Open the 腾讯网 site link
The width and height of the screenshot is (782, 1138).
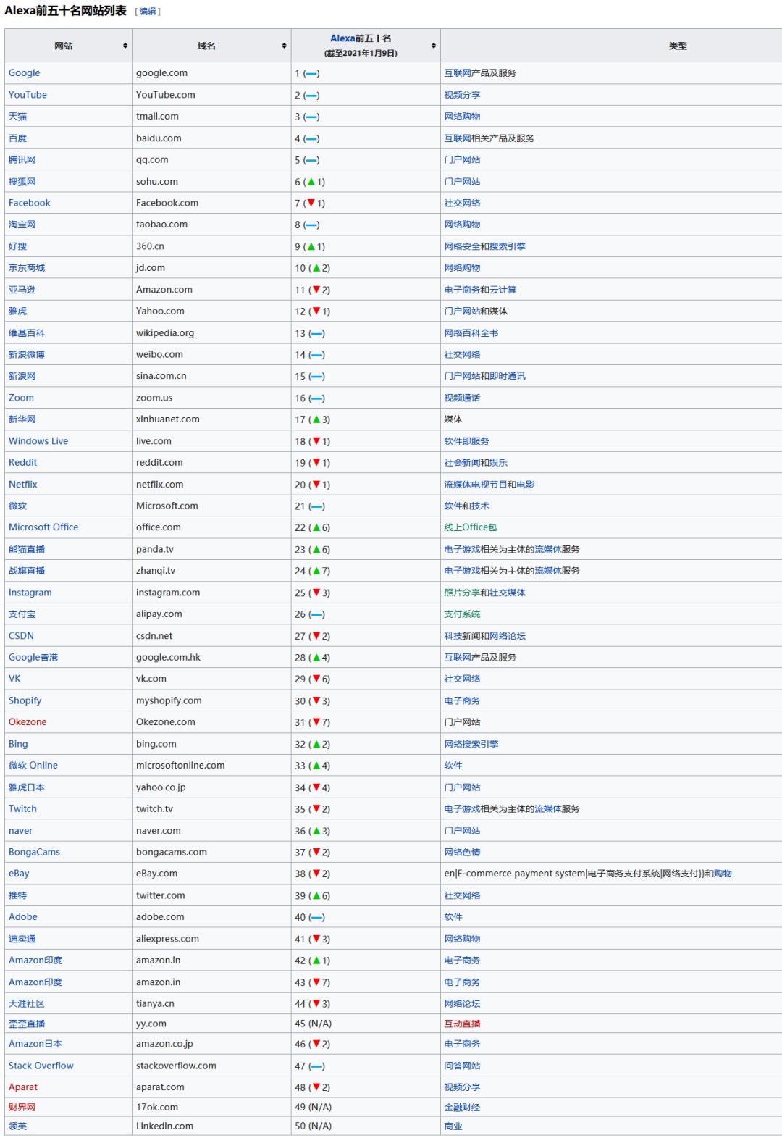point(22,160)
